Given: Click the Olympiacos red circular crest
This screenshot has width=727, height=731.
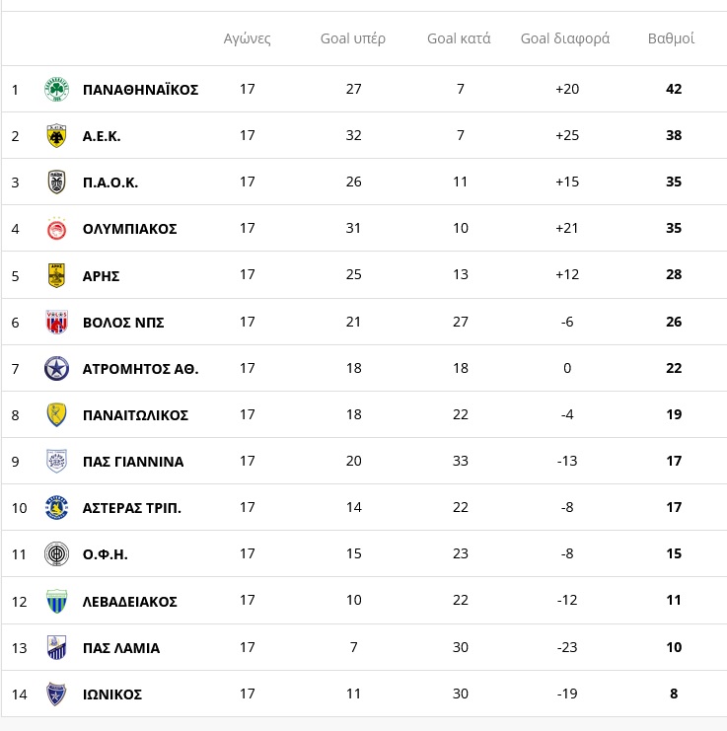Looking at the screenshot, I should [56, 229].
